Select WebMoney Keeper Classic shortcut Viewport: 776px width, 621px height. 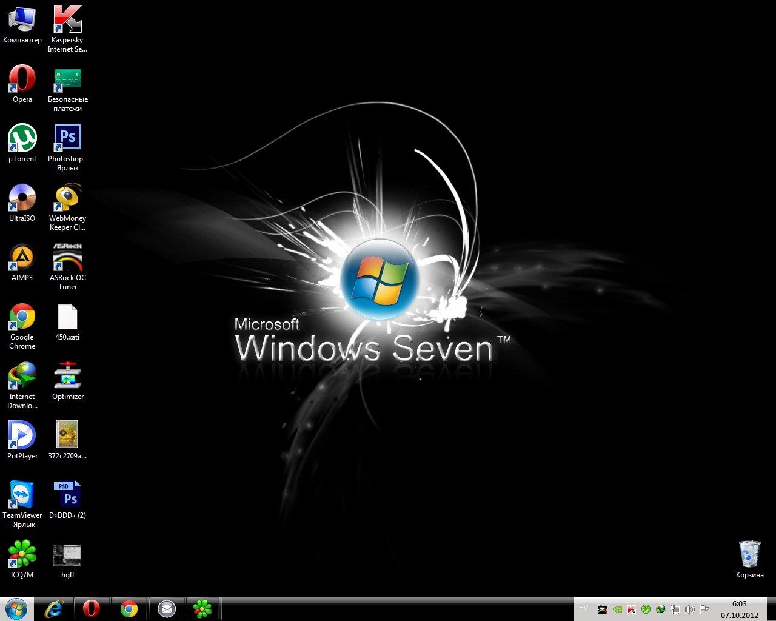[67, 207]
